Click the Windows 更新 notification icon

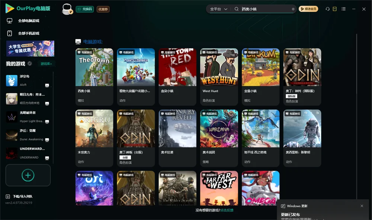pos(283,206)
